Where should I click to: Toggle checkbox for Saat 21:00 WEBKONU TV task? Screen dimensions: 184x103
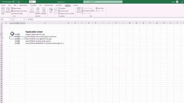19,43
